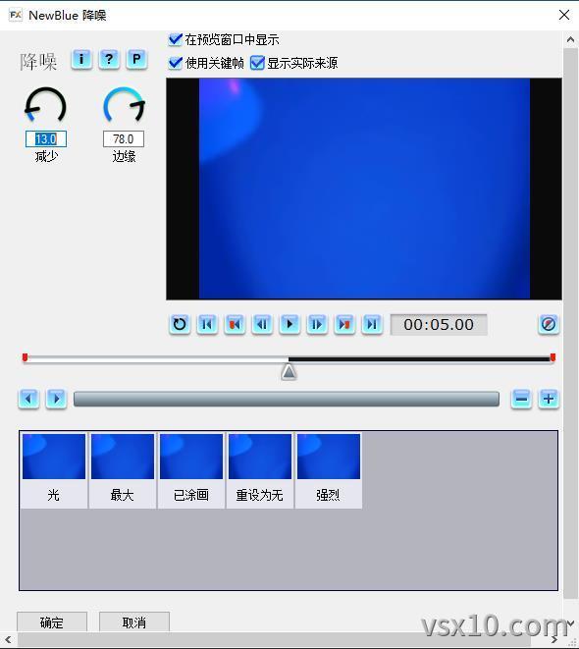Click the red start keyframe marker
The image size is (579, 649).
(25, 357)
